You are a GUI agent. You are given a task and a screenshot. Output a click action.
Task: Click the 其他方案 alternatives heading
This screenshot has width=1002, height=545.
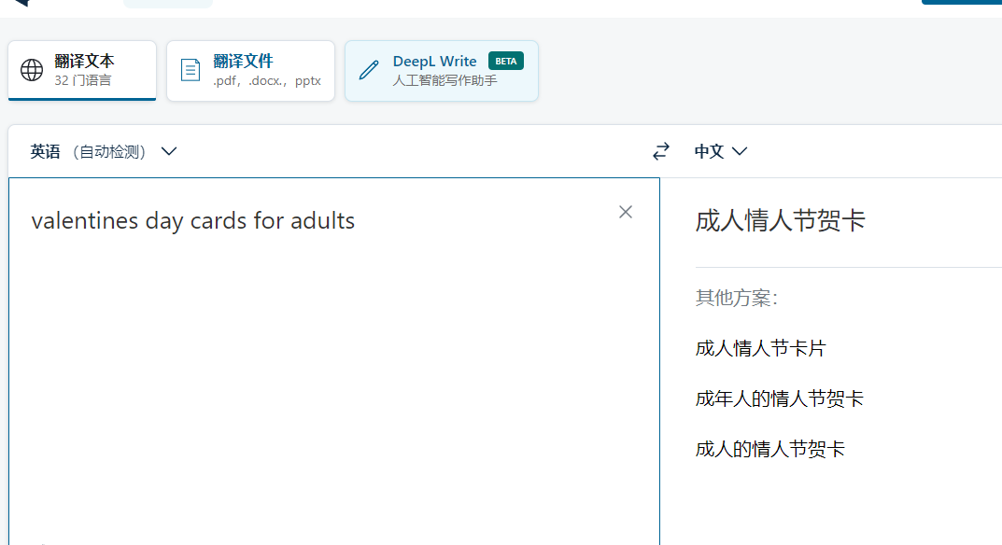(736, 298)
